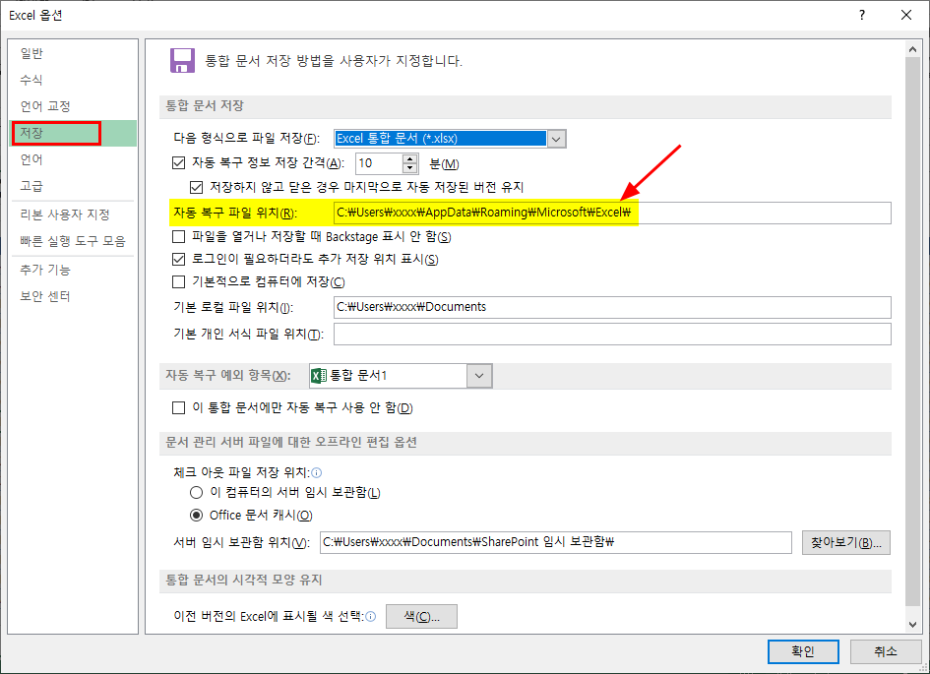This screenshot has width=930, height=674.
Task: Click the auto-recover interval value field
Action: [x=380, y=163]
